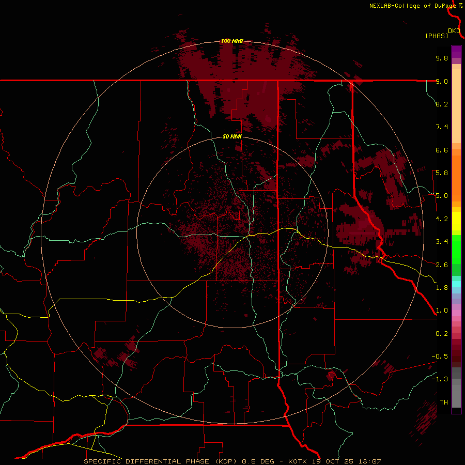
Task: Click the DKD [PHAS] legend title
Action: [442, 34]
